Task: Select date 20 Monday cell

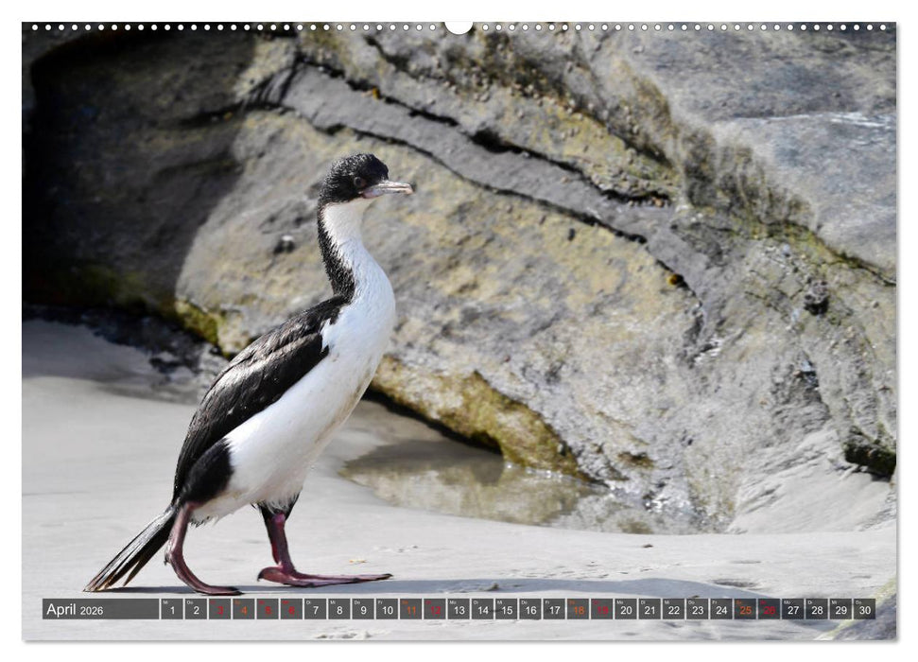Action: coord(626,612)
